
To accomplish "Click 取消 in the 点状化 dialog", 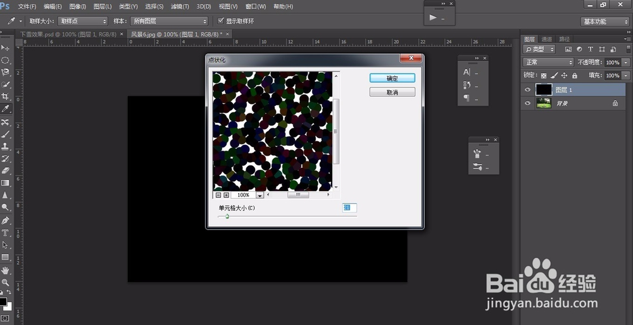I will [392, 92].
